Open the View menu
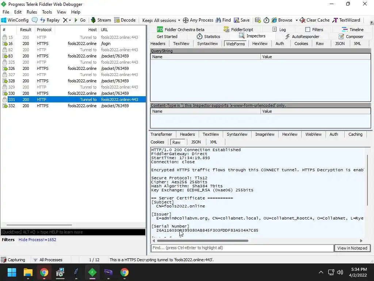This screenshot has height=281, width=374. click(61, 12)
